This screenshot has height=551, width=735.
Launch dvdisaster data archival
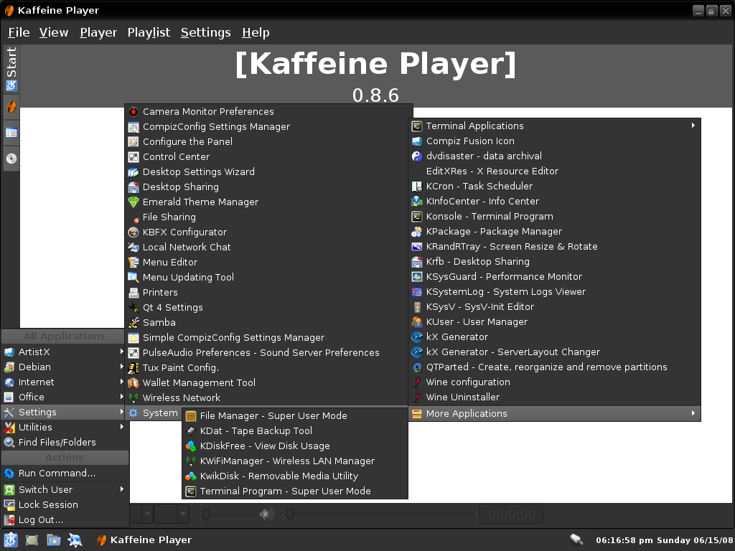555,156
